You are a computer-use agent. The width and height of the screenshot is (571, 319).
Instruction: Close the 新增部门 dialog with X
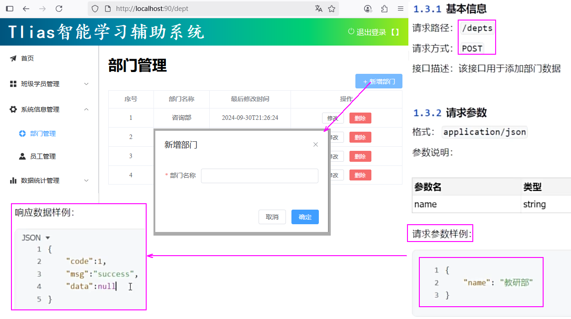pyautogui.click(x=316, y=144)
